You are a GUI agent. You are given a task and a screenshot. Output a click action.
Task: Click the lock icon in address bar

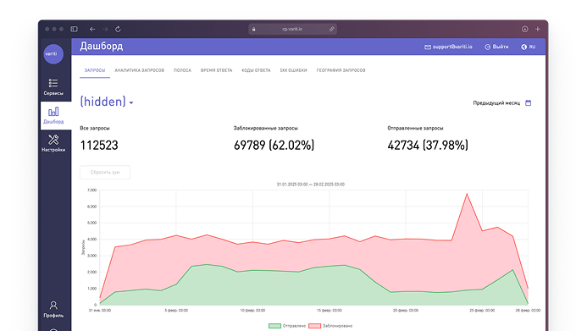click(254, 29)
